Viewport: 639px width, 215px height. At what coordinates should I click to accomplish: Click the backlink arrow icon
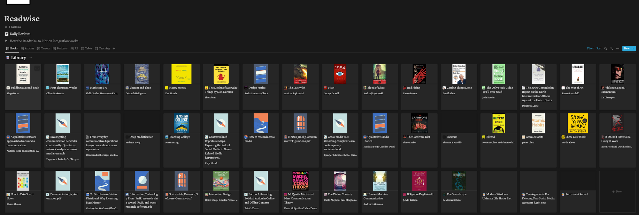point(6,27)
